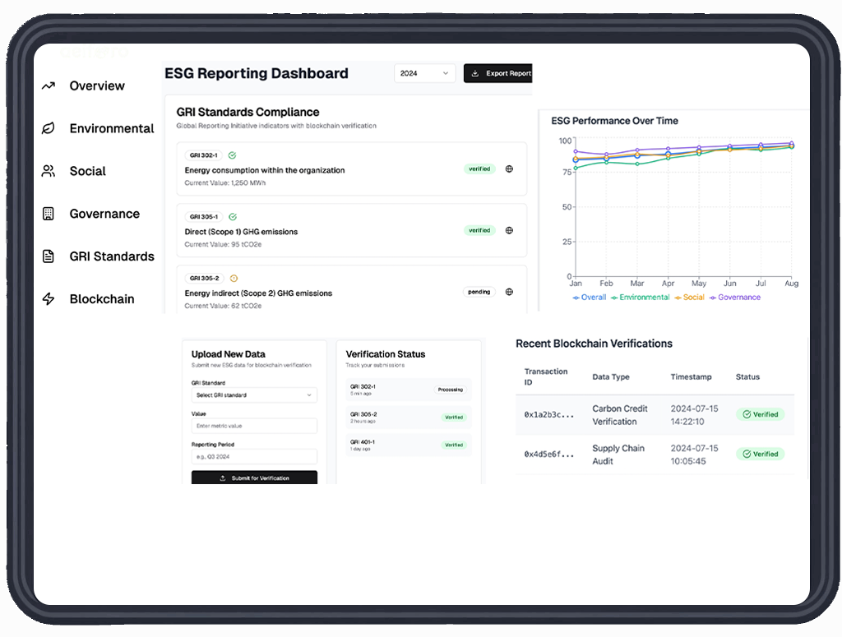Click the Environmental leaf icon
The height and width of the screenshot is (637, 842).
49,128
